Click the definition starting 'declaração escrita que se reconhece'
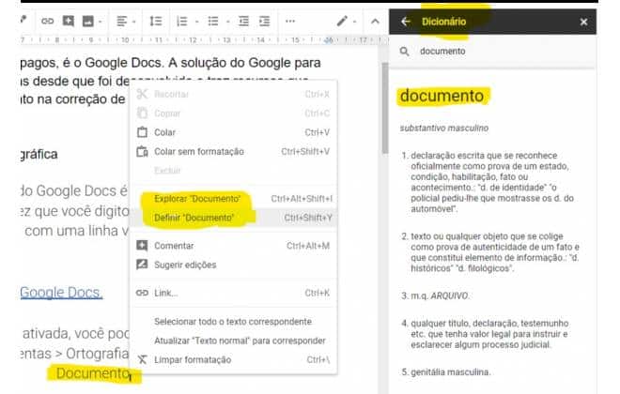620x394 pixels. tap(492, 182)
